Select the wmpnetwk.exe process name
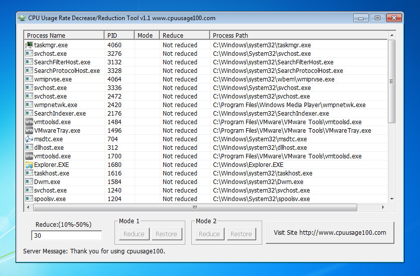The image size is (420, 276). pyautogui.click(x=55, y=105)
